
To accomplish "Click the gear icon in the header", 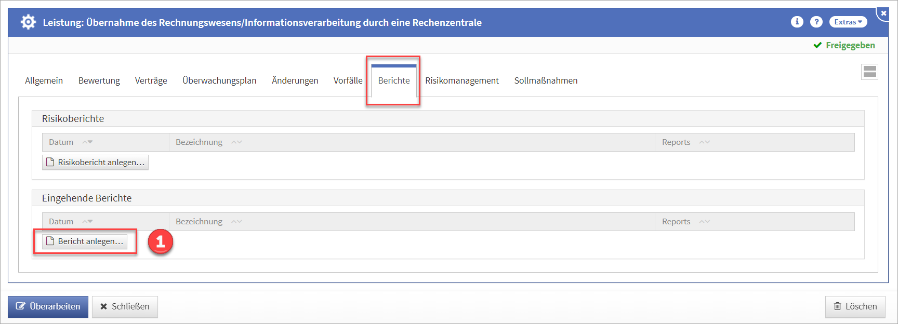I will [x=28, y=22].
